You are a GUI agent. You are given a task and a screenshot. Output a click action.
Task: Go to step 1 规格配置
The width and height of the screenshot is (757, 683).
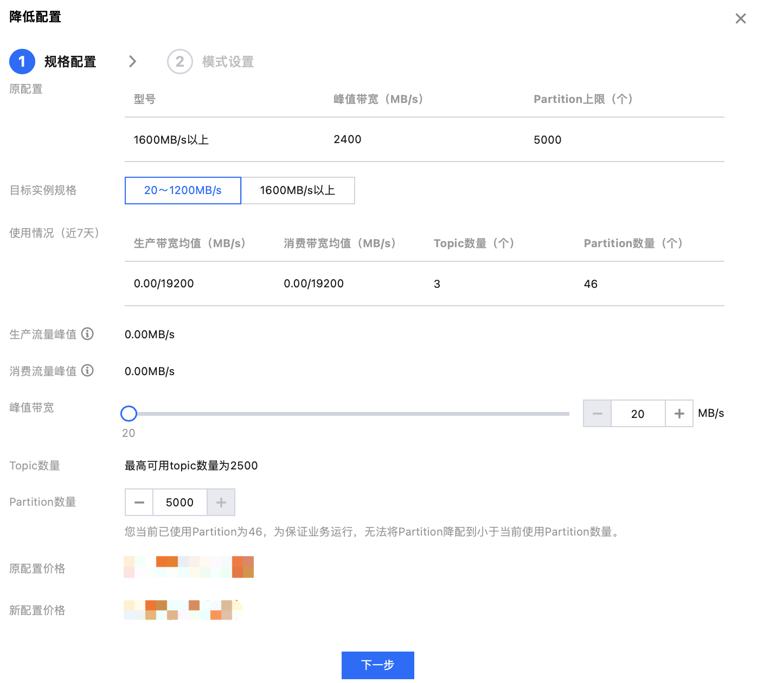tap(70, 62)
